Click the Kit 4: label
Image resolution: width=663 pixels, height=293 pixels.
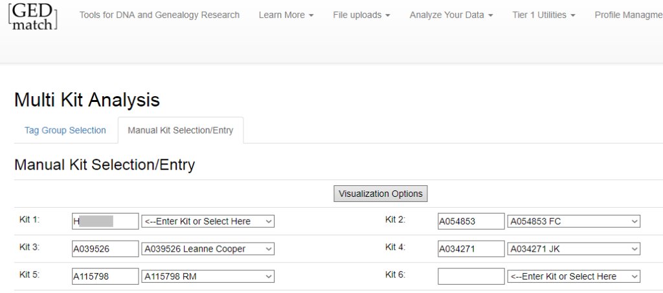396,247
